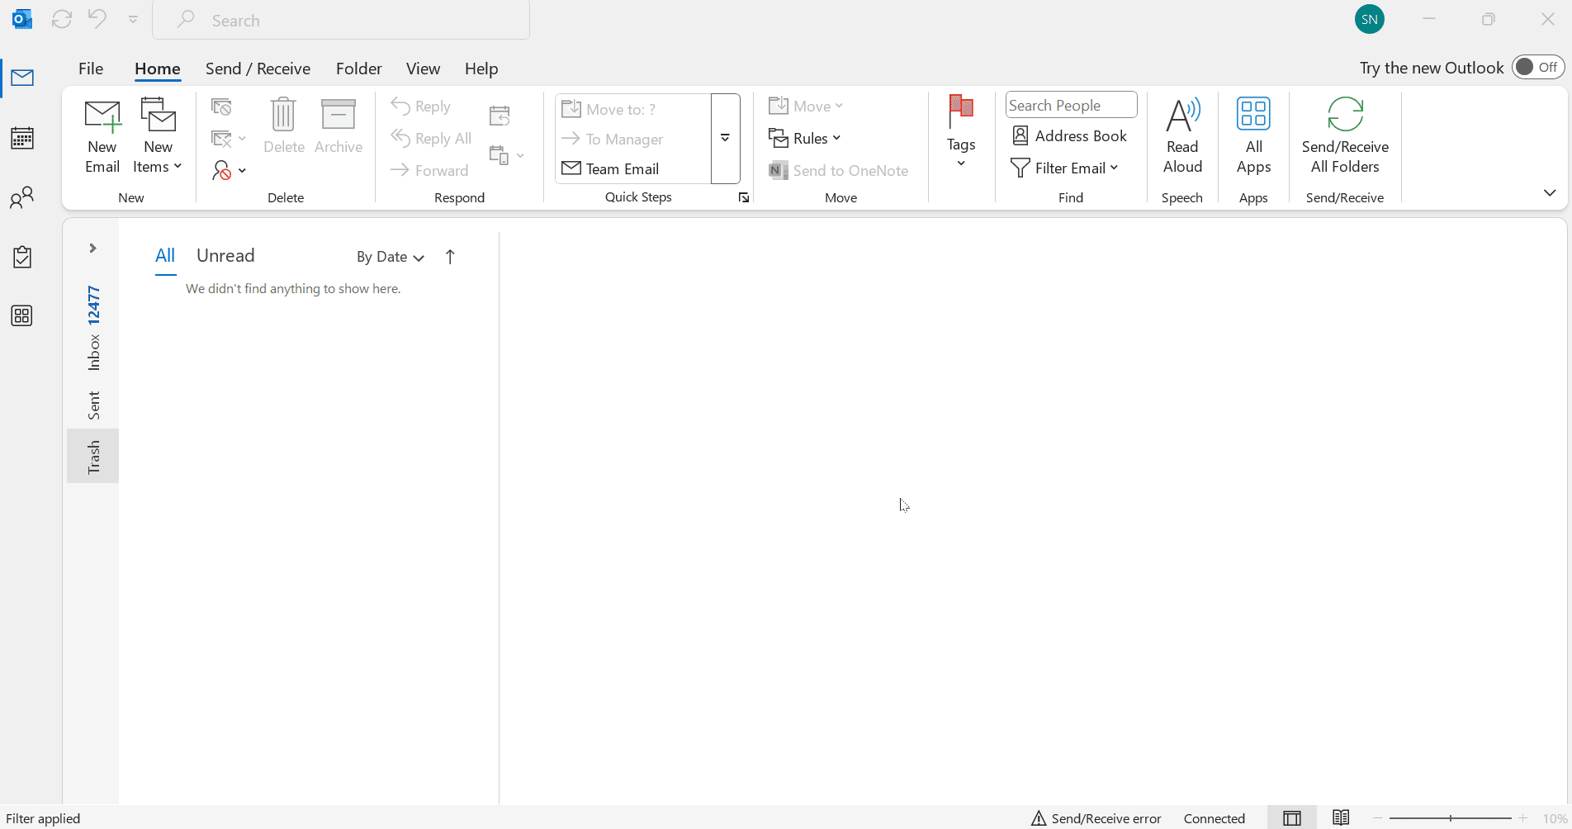Image resolution: width=1572 pixels, height=829 pixels.
Task: Click the Undo icon in title bar
Action: pyautogui.click(x=97, y=19)
